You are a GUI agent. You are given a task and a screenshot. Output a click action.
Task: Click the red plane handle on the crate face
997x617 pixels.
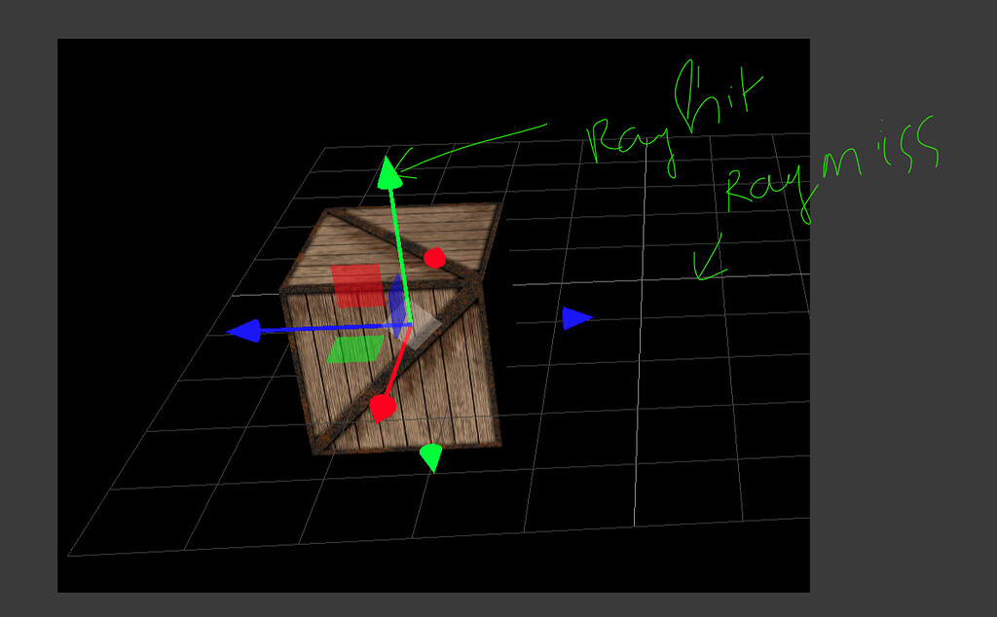pyautogui.click(x=355, y=285)
